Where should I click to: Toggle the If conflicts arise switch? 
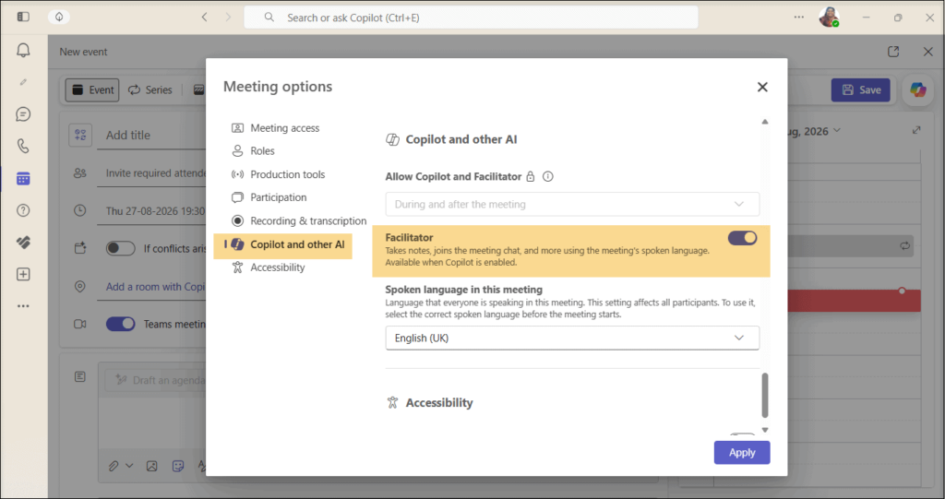tap(121, 248)
